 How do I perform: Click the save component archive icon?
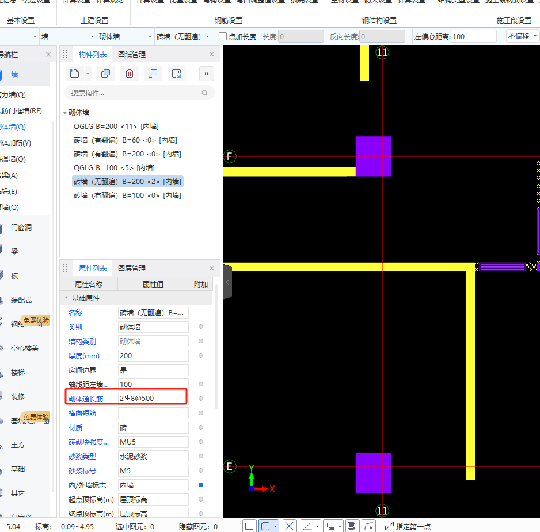(176, 73)
